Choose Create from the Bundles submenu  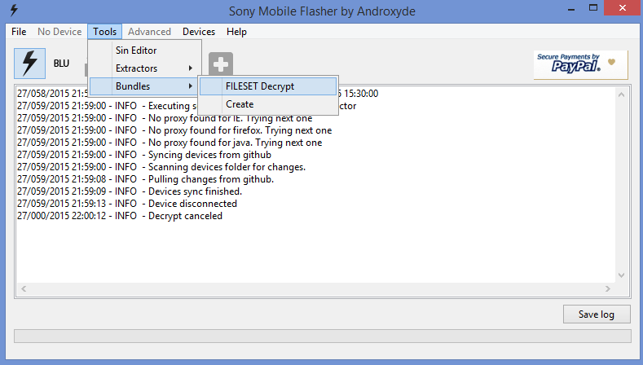coord(240,104)
